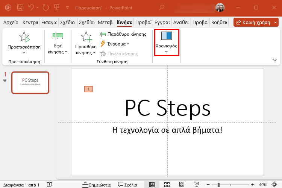Click zoom out minus button
This screenshot has height=188, width=282.
(x=208, y=185)
